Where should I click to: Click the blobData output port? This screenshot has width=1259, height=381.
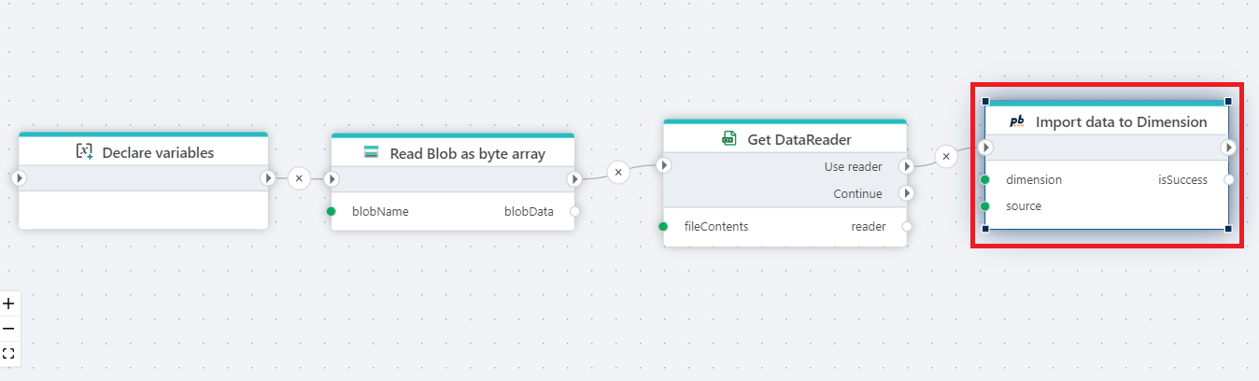click(x=574, y=211)
